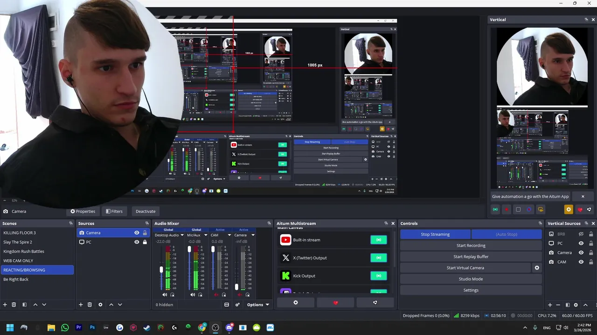This screenshot has height=335, width=597.
Task: Click vertical canvas record red dot
Action: point(507,209)
